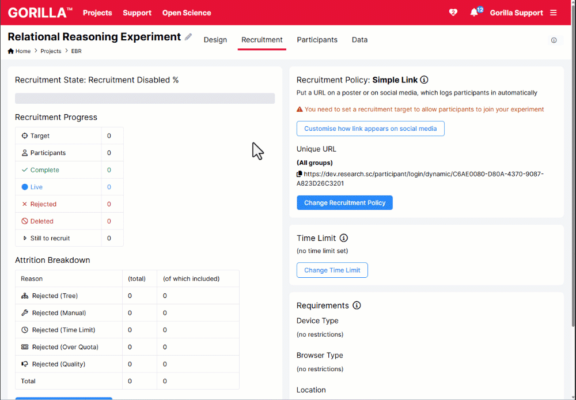Image resolution: width=576 pixels, height=400 pixels.
Task: Click 'Recruitment State: Recruitment Disabled %' heading
Action: coord(97,80)
